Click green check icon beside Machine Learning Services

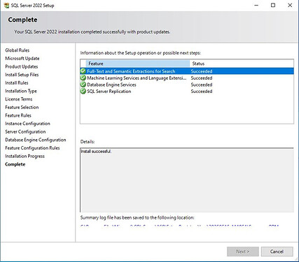click(x=83, y=78)
